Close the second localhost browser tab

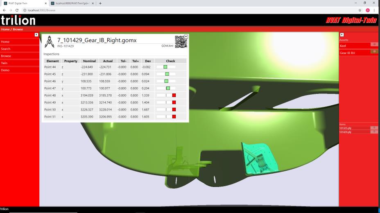point(93,3)
